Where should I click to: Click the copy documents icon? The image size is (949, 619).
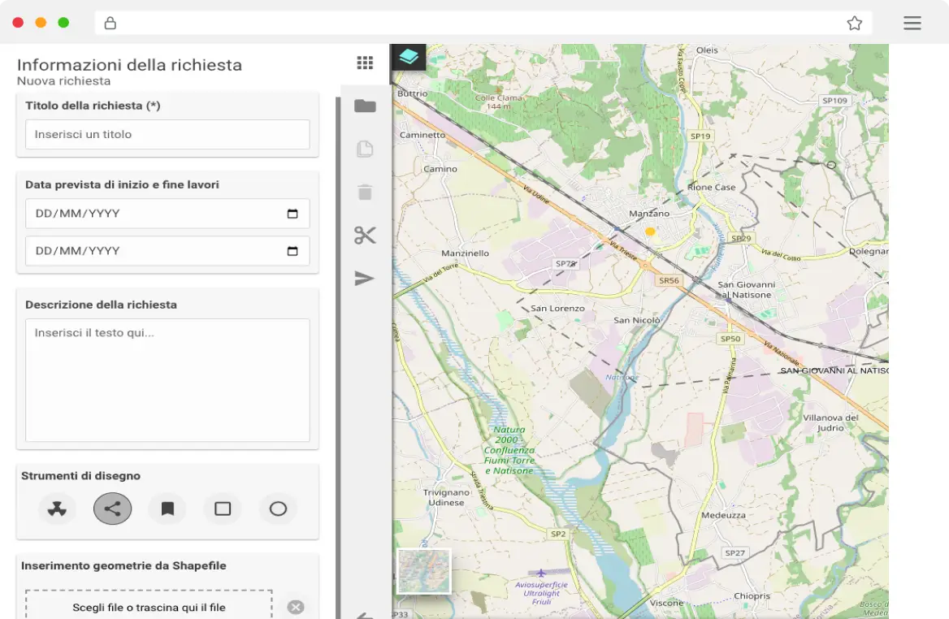[x=365, y=149]
